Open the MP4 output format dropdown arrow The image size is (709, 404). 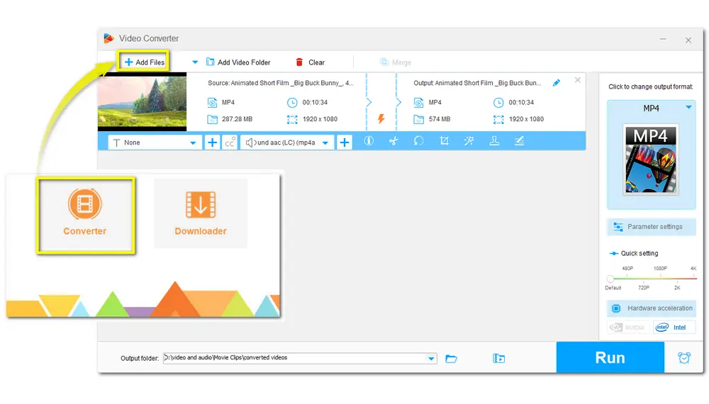[x=688, y=108]
